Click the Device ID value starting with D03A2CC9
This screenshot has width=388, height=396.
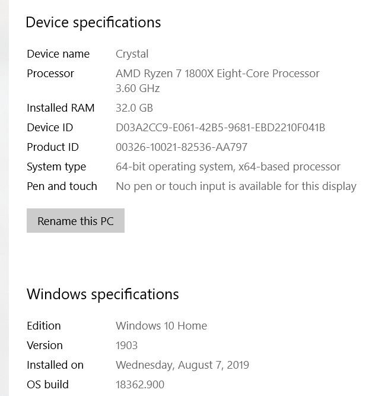point(220,128)
